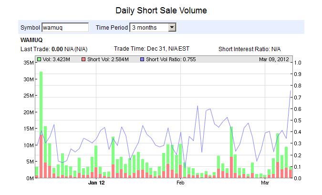Click the blue Short Vol Ratio legend swatch

point(142,59)
